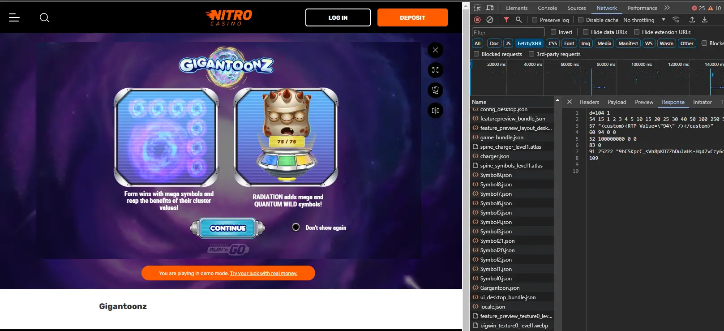This screenshot has width=724, height=331.
Task: Select the Don't show again radio
Action: click(x=296, y=227)
